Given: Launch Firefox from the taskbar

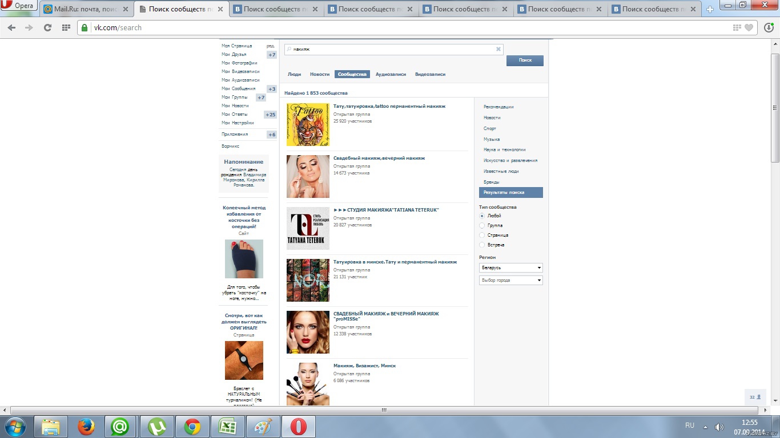Looking at the screenshot, I should click(x=86, y=427).
